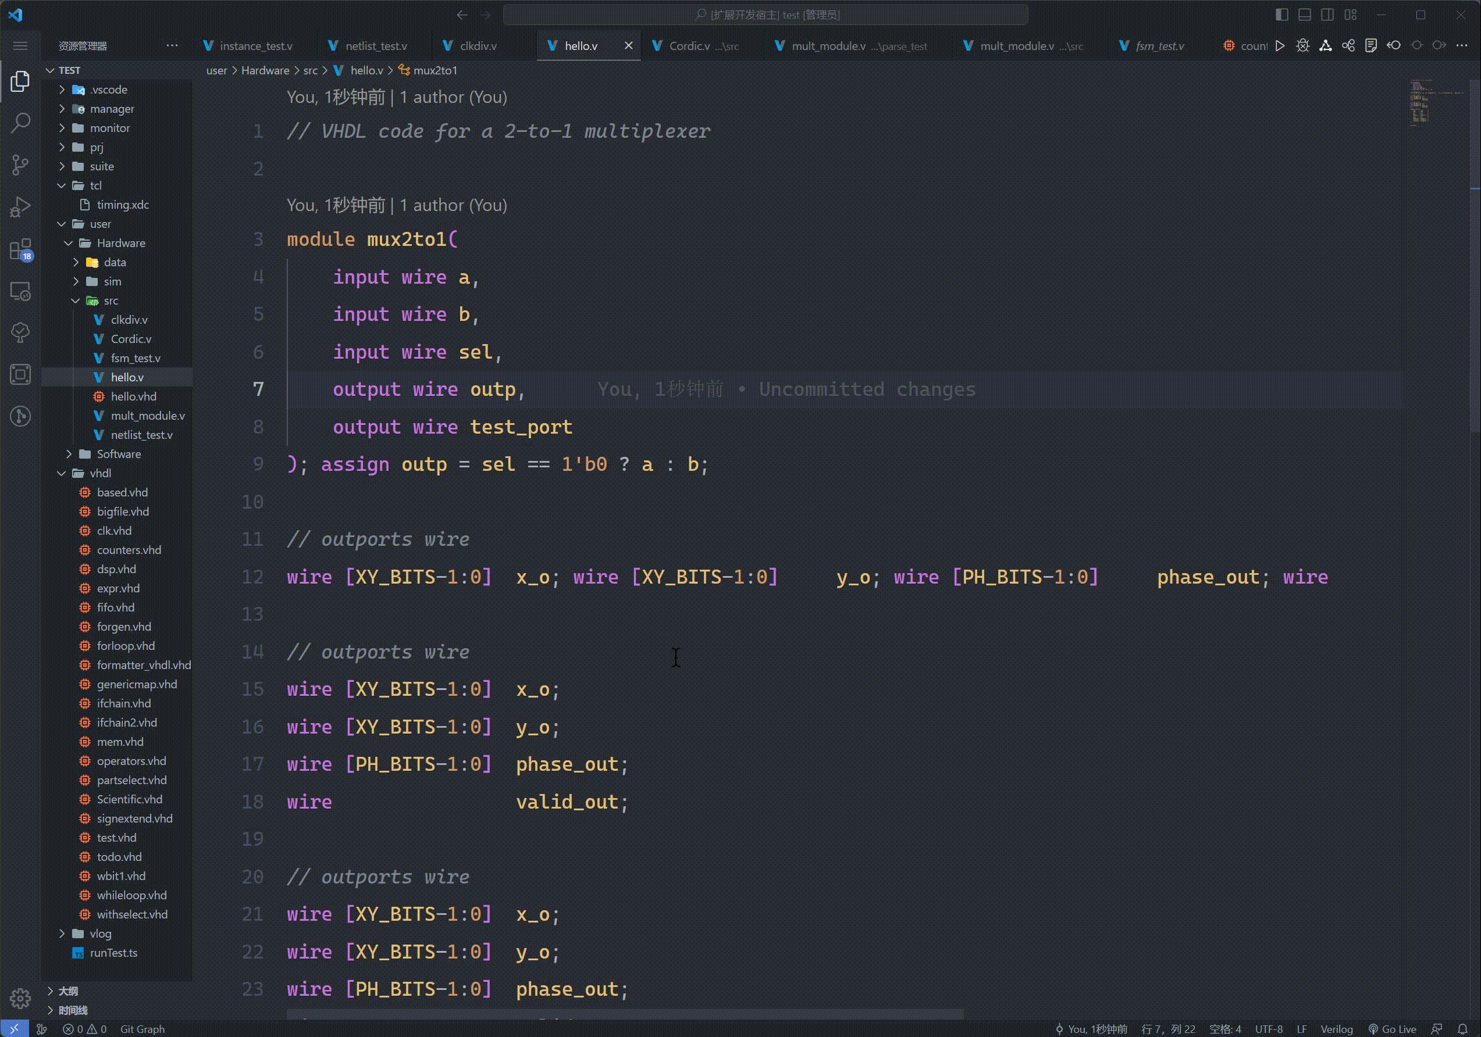Select the Search icon in the activity bar
The image size is (1481, 1037).
pyautogui.click(x=20, y=121)
